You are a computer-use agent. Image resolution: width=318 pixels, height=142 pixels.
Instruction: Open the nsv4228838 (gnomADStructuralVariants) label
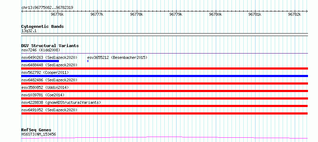point(61,102)
